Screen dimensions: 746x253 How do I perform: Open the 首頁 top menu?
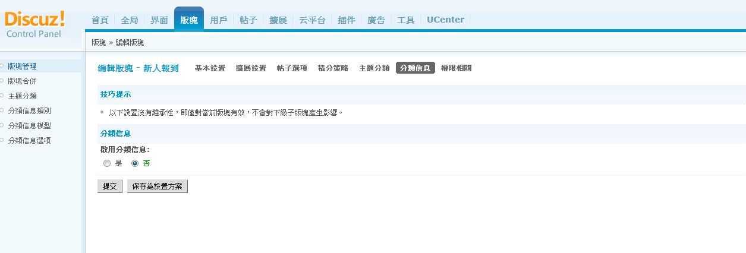point(100,20)
